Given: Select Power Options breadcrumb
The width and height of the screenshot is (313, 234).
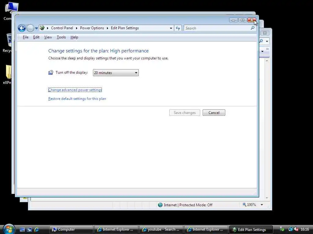Looking at the screenshot, I should click(92, 28).
